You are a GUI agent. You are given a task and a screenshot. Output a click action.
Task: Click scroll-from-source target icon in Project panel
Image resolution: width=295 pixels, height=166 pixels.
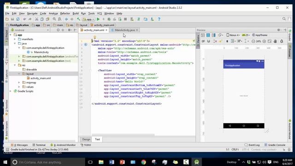[58, 30]
